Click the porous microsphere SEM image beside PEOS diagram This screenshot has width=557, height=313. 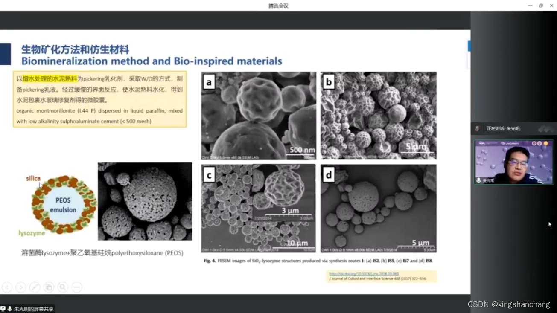pyautogui.click(x=145, y=201)
